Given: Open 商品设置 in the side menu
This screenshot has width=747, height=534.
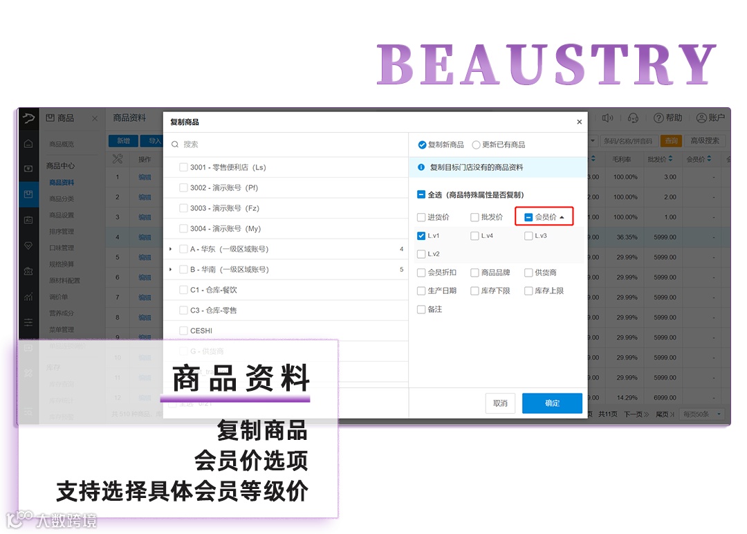Looking at the screenshot, I should coord(62,215).
